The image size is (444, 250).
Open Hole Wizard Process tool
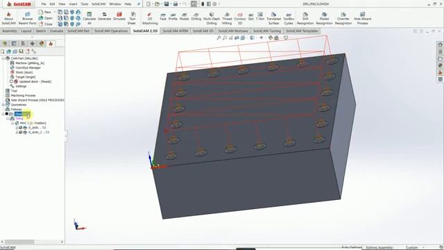point(362,19)
